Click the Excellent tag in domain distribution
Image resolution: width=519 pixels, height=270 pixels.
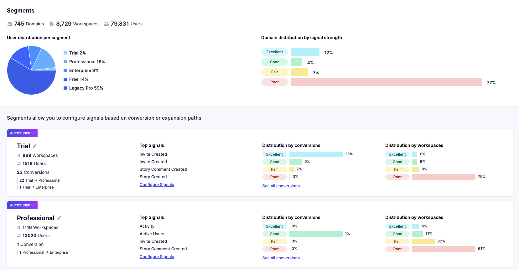coord(275,52)
